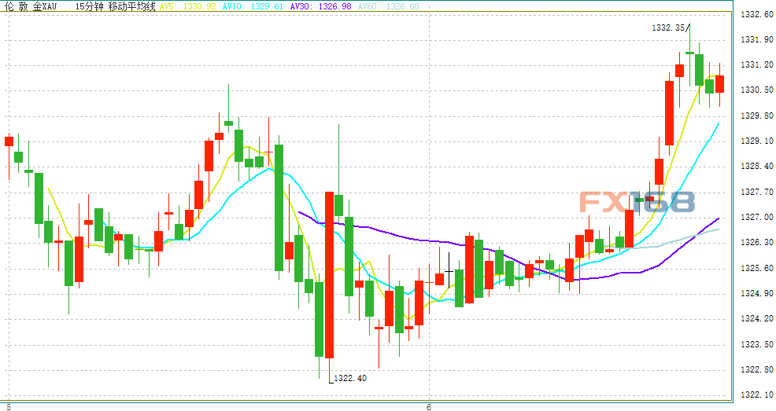Click 1327.00 on the price axis
The image size is (776, 411).
point(754,217)
